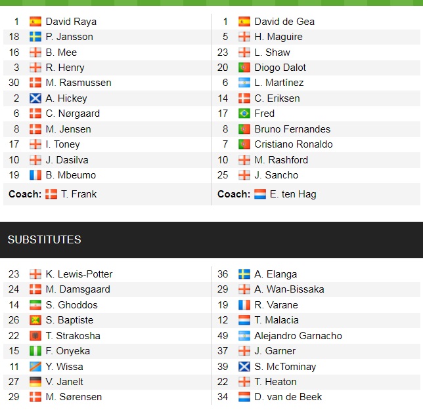Select Alejandro Garnacho in substitutes
Image resolution: width=423 pixels, height=412 pixels.
[x=298, y=336]
